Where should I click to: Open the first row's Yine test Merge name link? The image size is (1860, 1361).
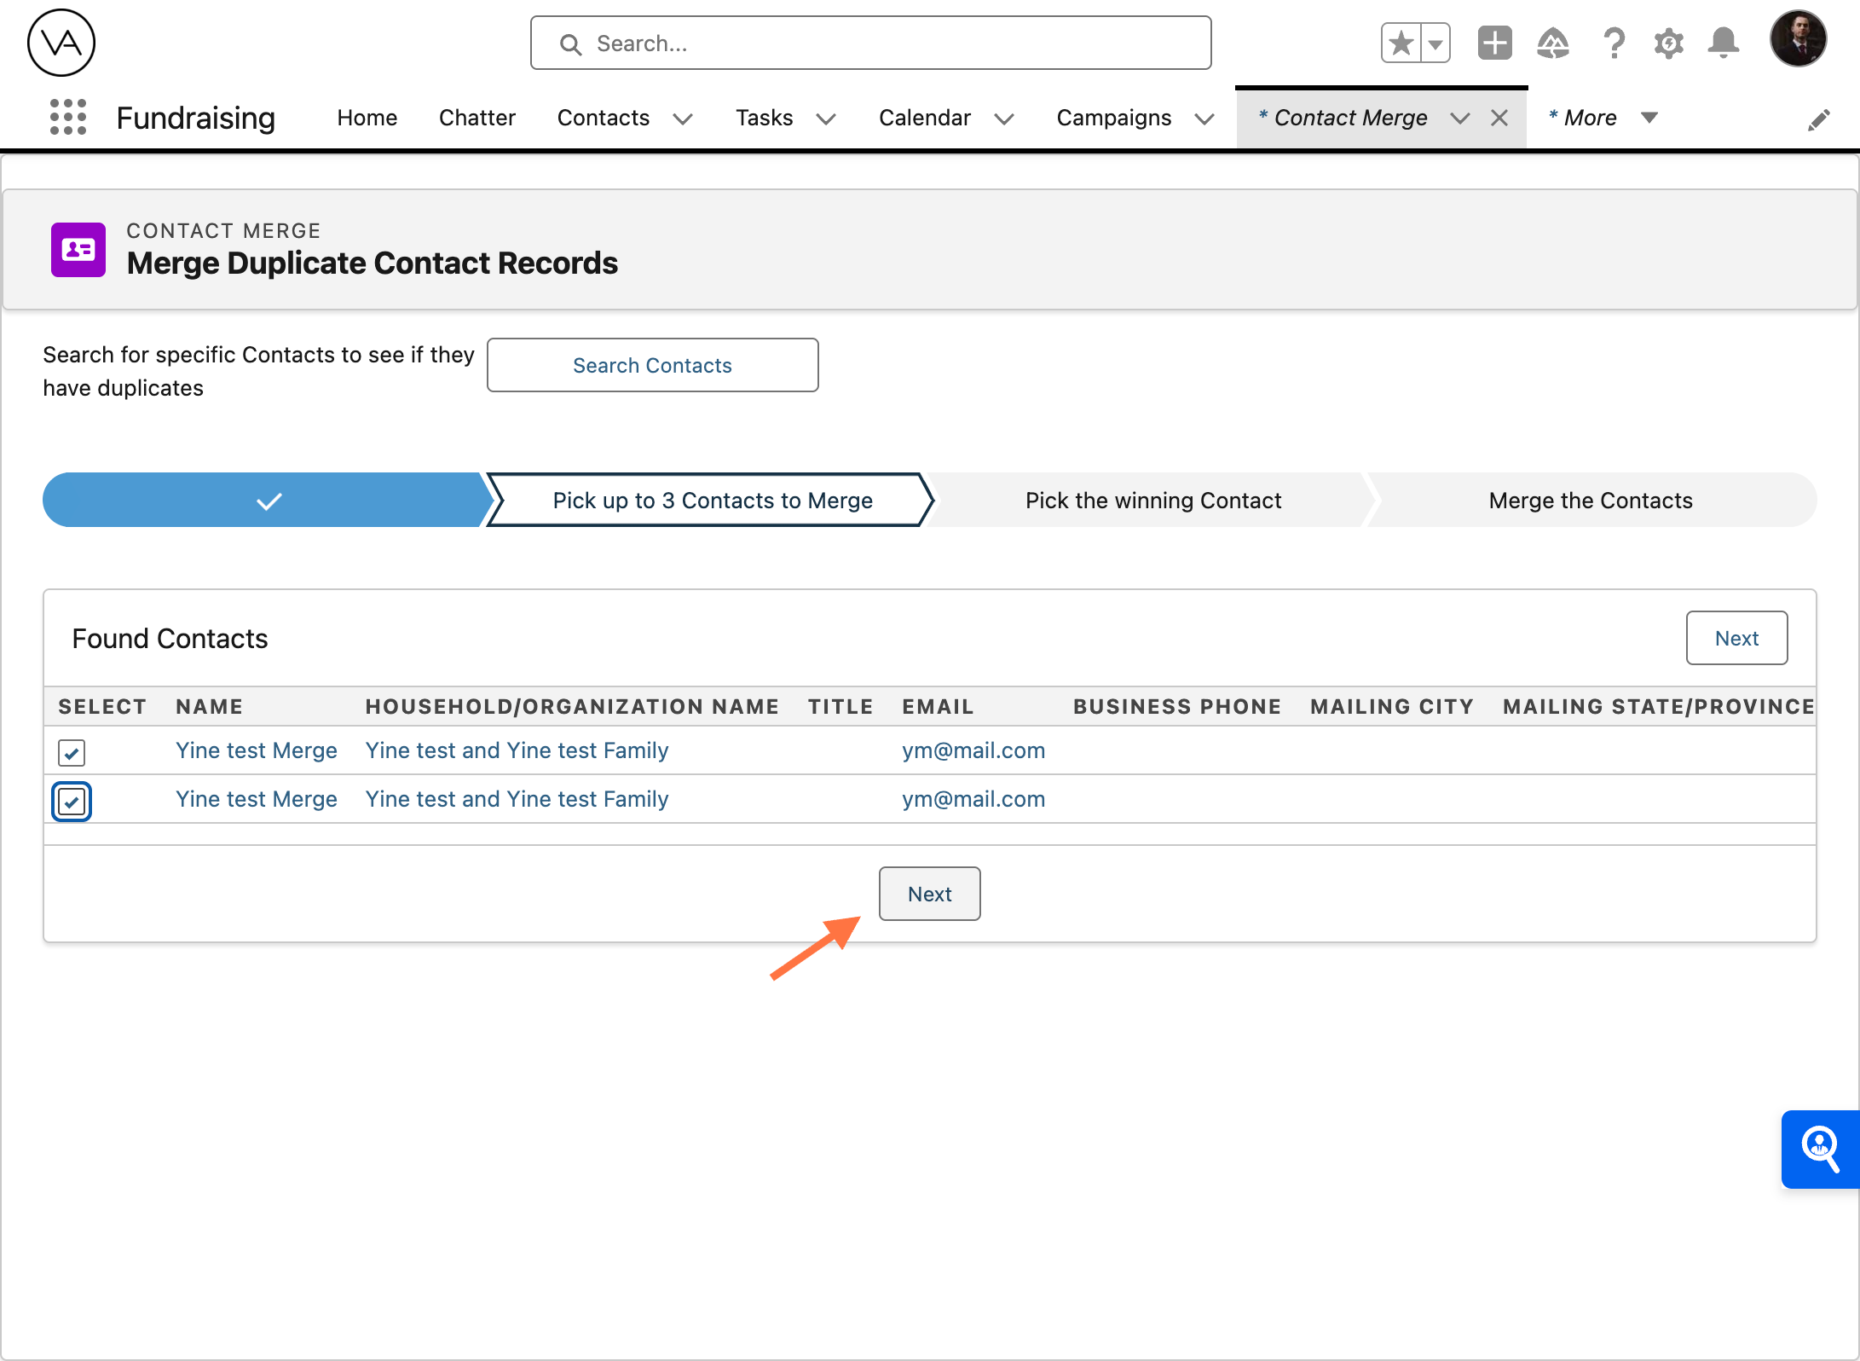pyautogui.click(x=257, y=750)
